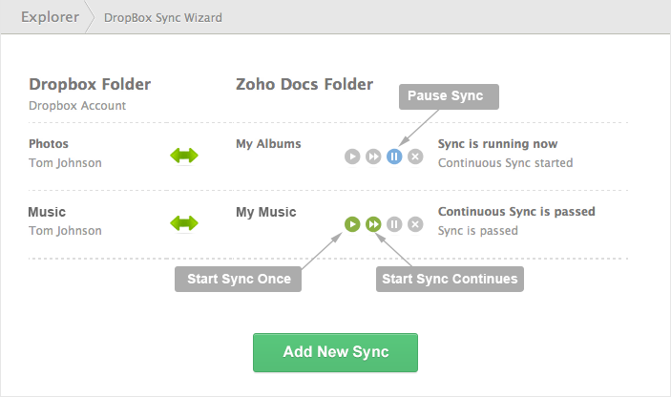The image size is (671, 397).
Task: Click fast-forward icon in the Photos row
Action: coord(373,156)
